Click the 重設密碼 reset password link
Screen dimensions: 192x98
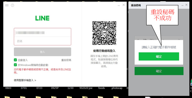(66, 60)
